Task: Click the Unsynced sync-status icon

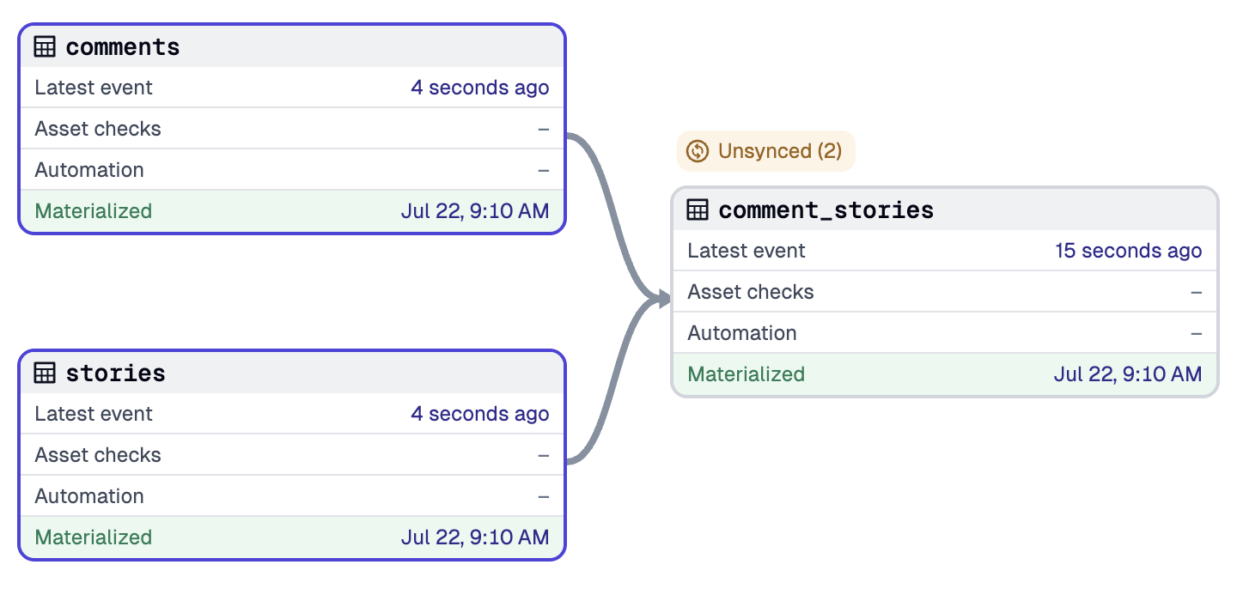Action: [x=698, y=151]
